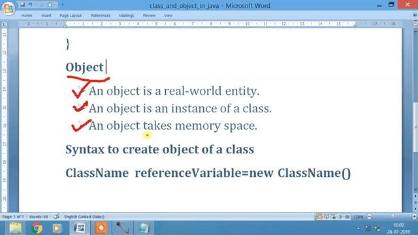Screen dimensions: 418x235
Task: Click the tab stop selector box
Action: 5,24
